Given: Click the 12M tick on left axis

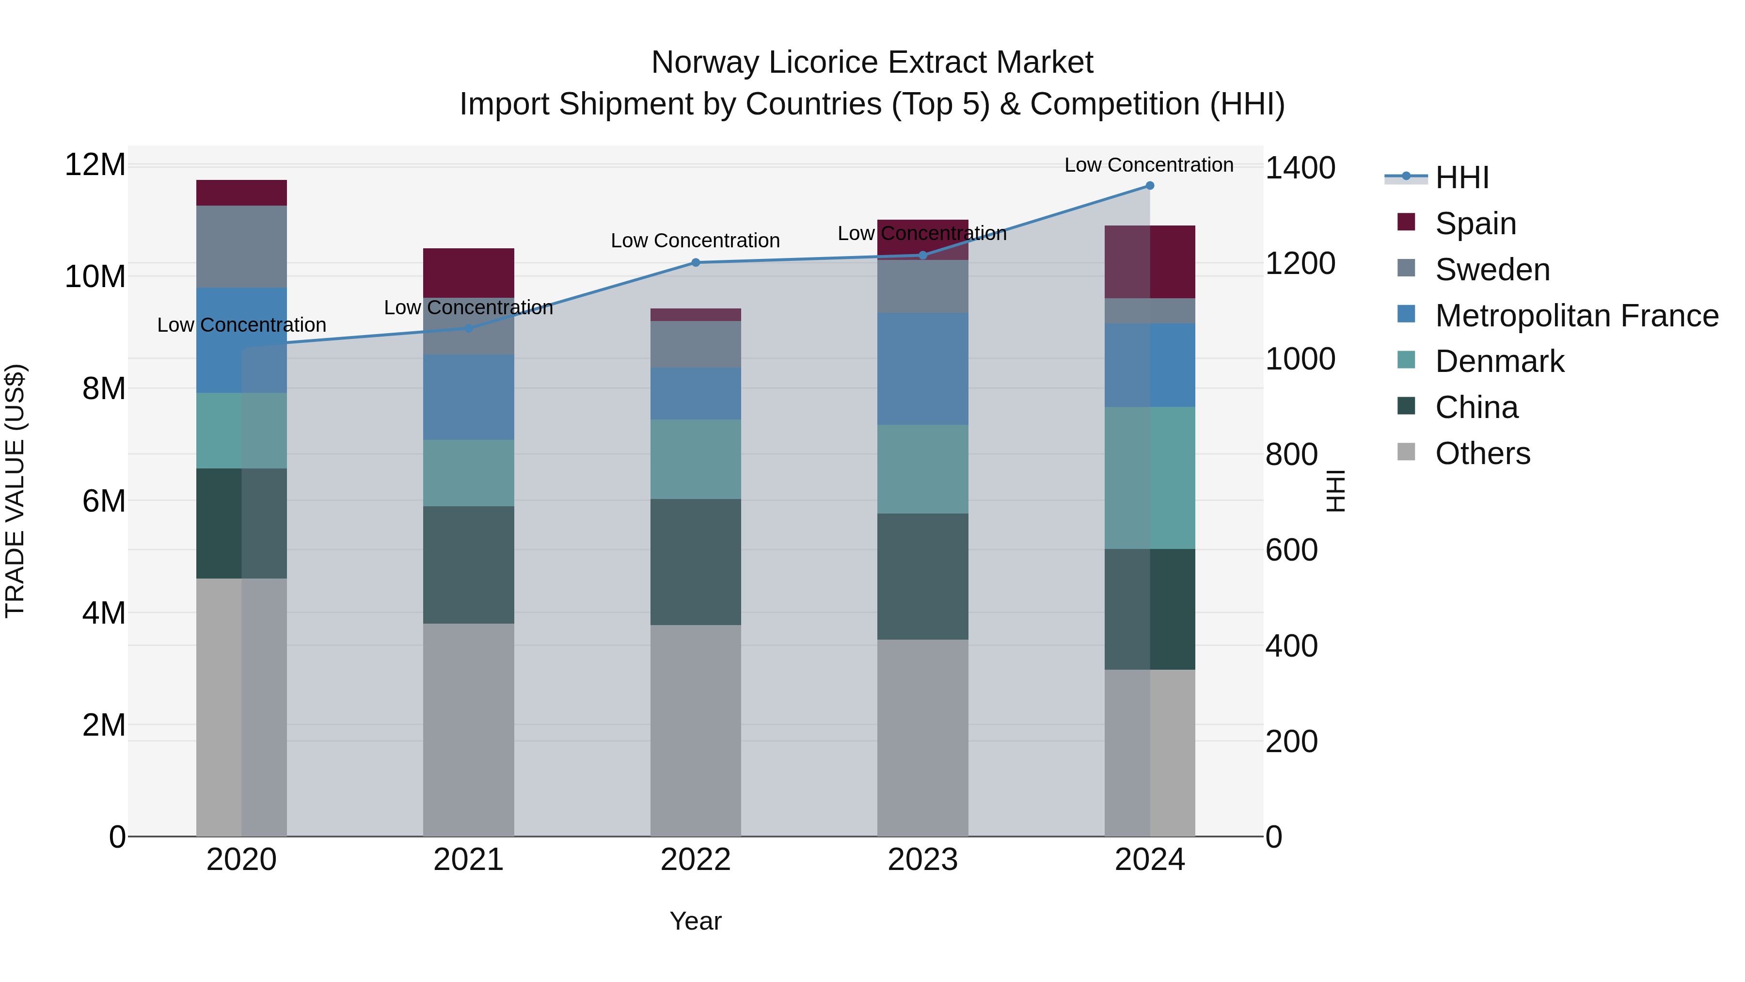Looking at the screenshot, I should coord(95,165).
